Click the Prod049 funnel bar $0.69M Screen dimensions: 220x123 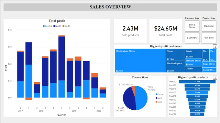(197, 89)
